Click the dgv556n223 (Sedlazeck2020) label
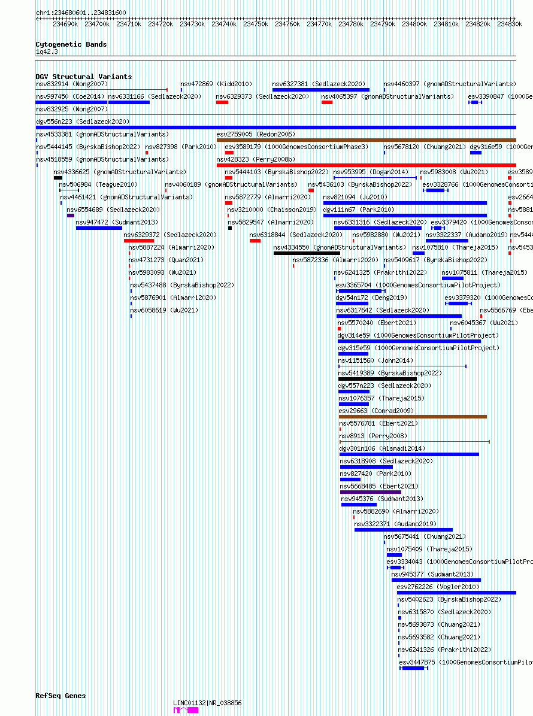The image size is (533, 716). (x=83, y=122)
